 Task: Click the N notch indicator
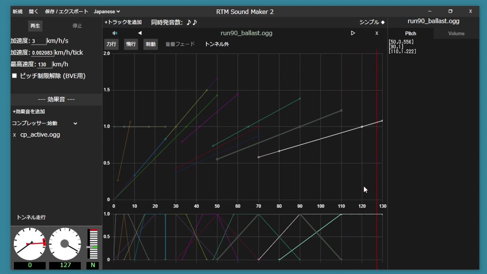(x=93, y=265)
